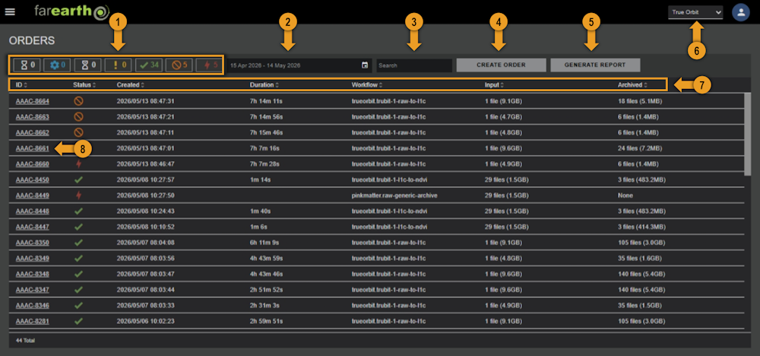Focus the Search input box
The height and width of the screenshot is (356, 760).
click(x=414, y=65)
